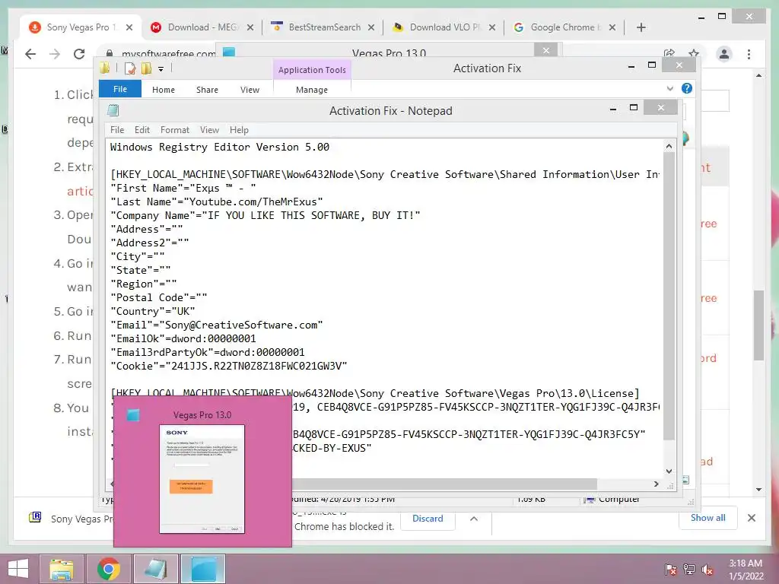This screenshot has height=584, width=779.
Task: Open Notepad's View menu
Action: coord(209,129)
